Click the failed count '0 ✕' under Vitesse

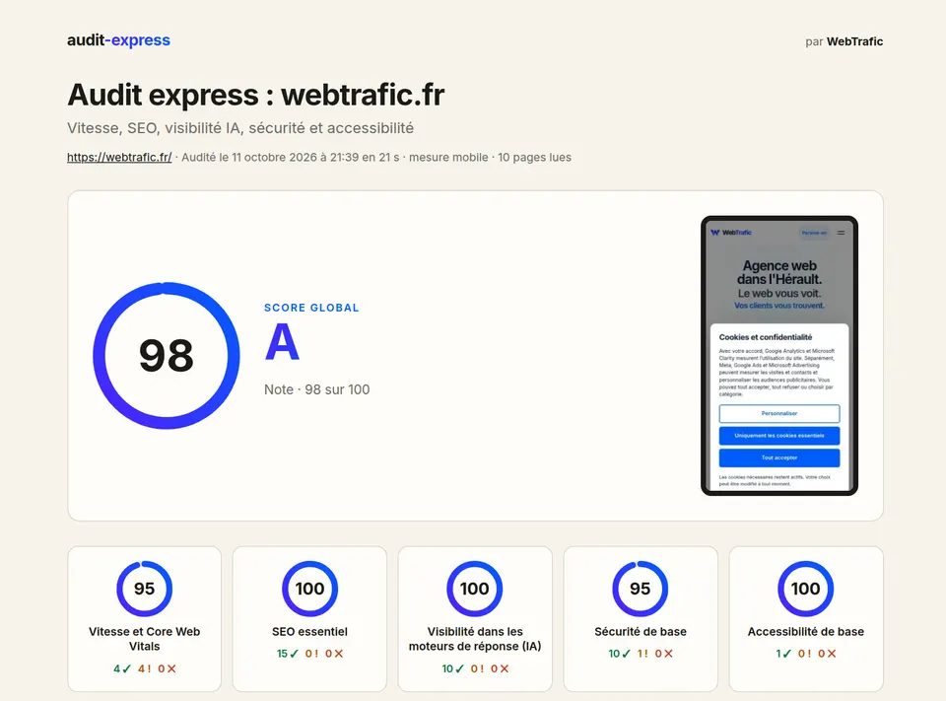click(x=168, y=668)
